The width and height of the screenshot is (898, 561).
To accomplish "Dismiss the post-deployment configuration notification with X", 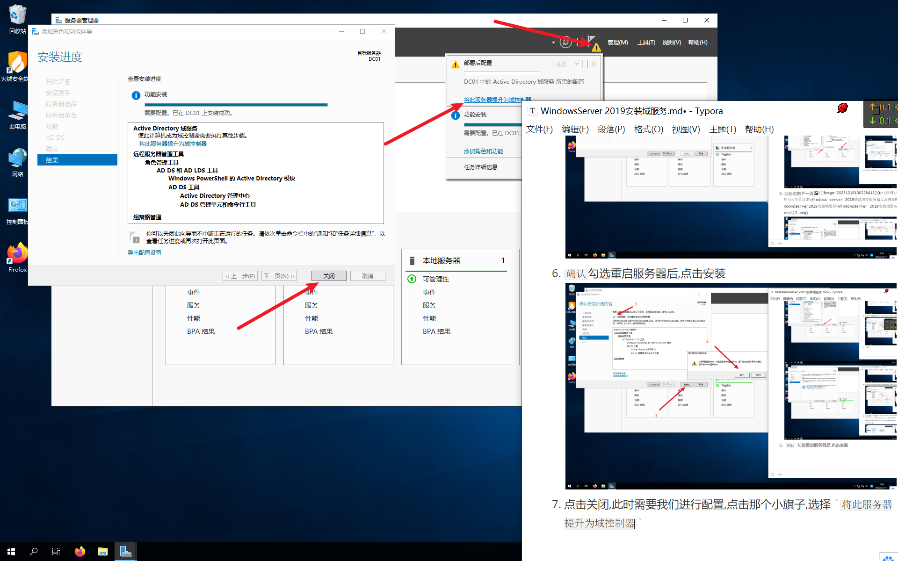I will coord(594,64).
